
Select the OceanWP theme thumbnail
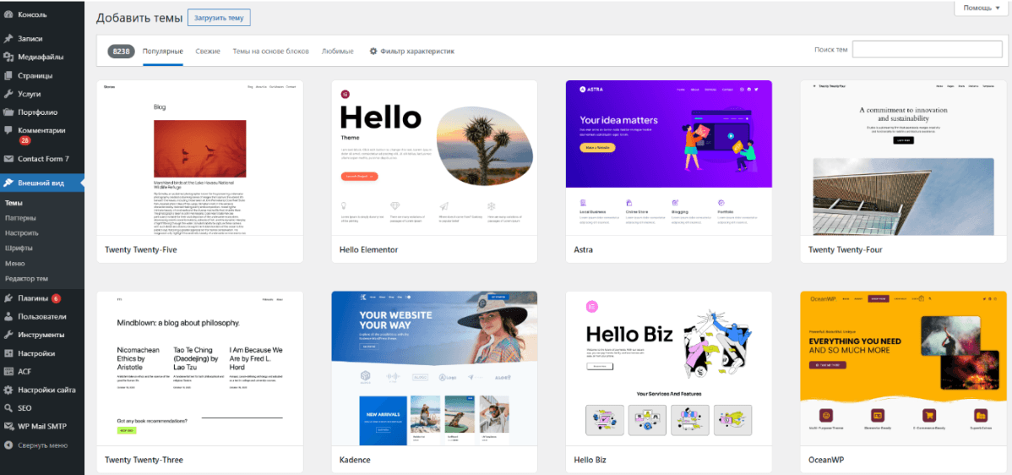904,369
